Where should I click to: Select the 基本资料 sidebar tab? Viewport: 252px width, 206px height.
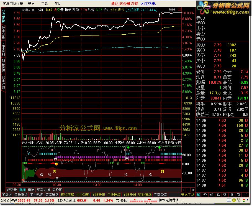click(x=3, y=49)
